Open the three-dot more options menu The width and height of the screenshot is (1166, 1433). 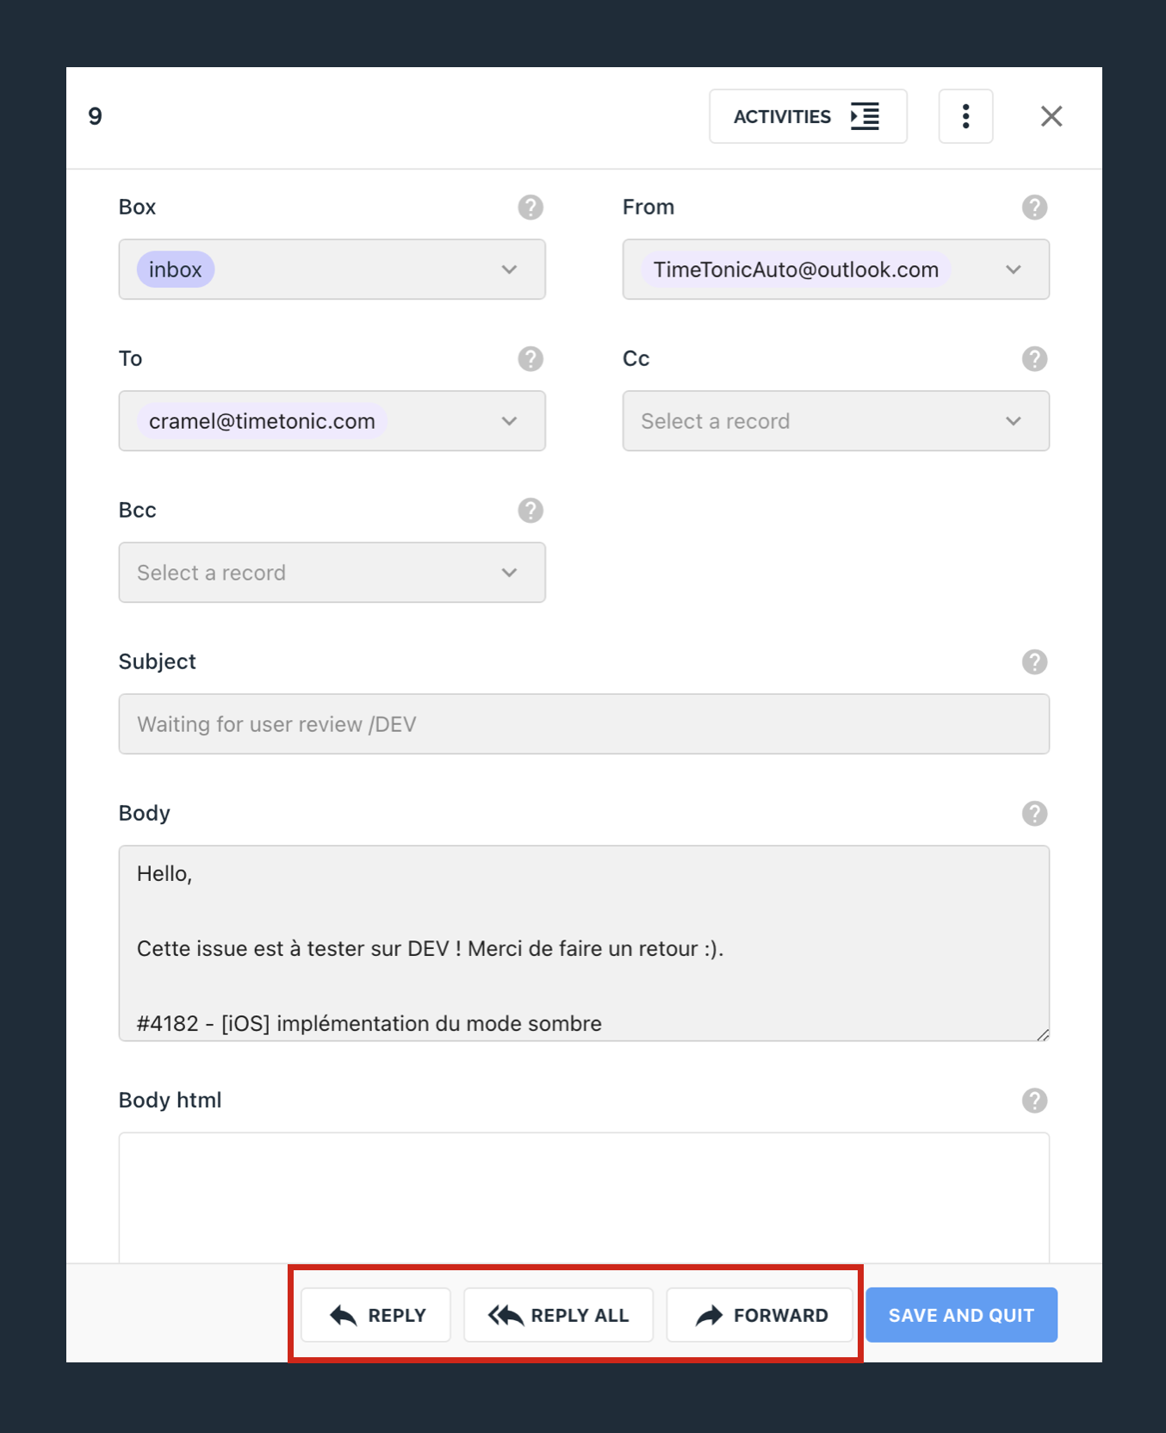pyautogui.click(x=965, y=116)
